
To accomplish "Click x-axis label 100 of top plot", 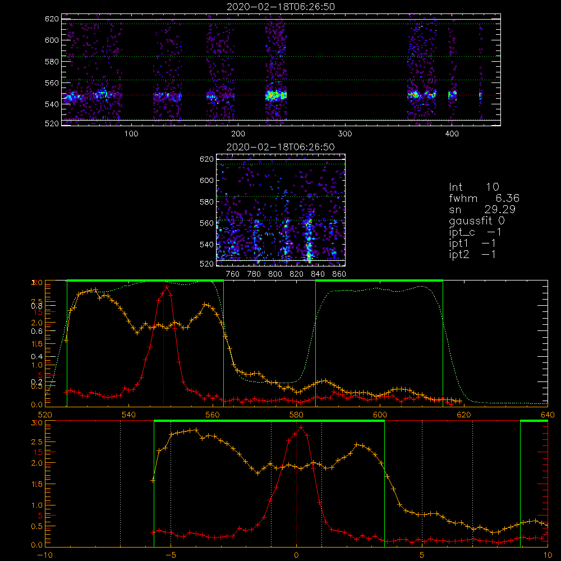I will click(131, 134).
